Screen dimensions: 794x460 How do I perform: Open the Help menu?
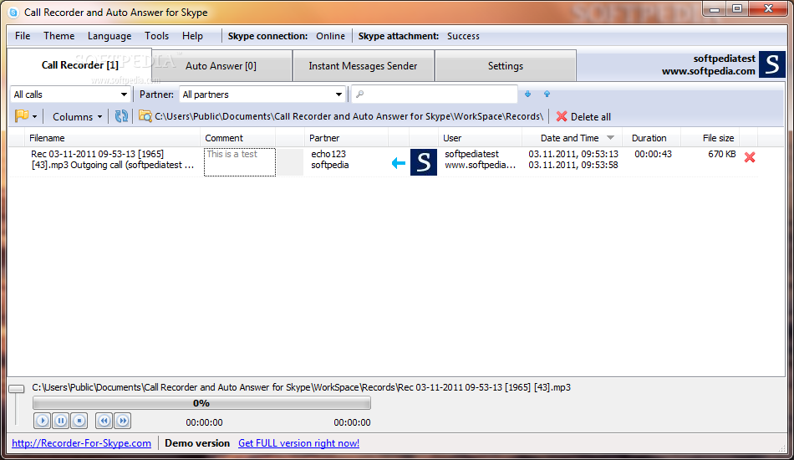click(192, 36)
